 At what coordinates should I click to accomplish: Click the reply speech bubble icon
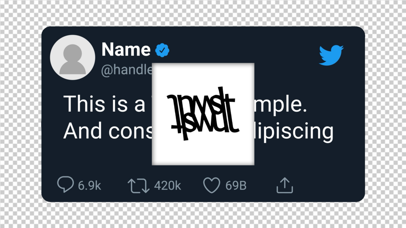point(65,185)
